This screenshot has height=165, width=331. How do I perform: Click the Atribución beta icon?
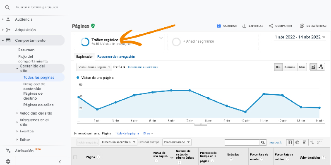point(8,151)
